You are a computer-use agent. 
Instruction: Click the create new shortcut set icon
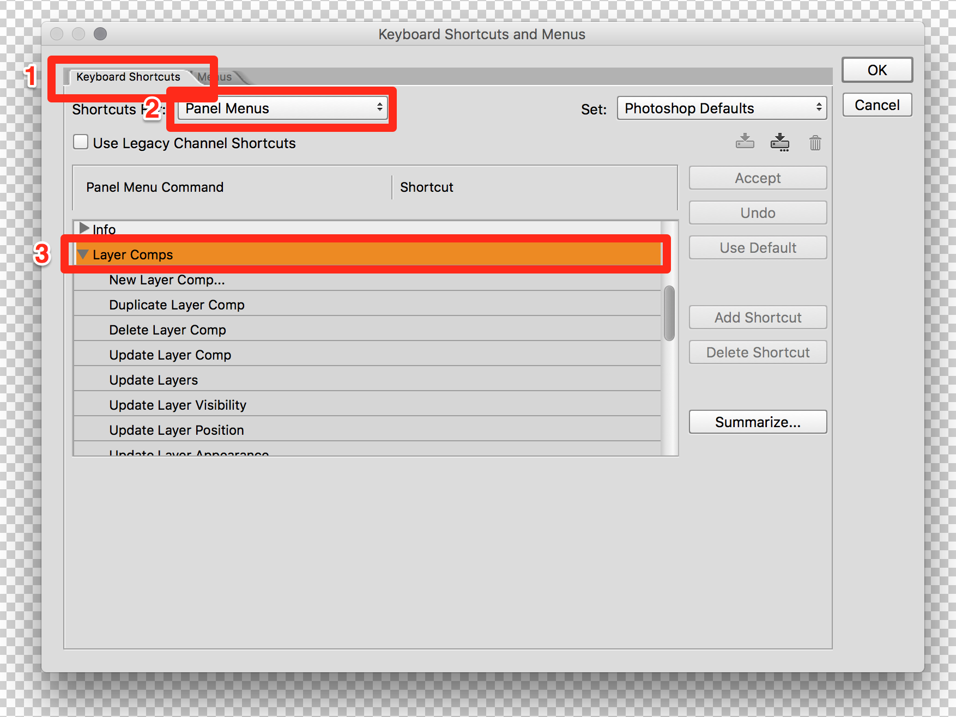pyautogui.click(x=779, y=142)
